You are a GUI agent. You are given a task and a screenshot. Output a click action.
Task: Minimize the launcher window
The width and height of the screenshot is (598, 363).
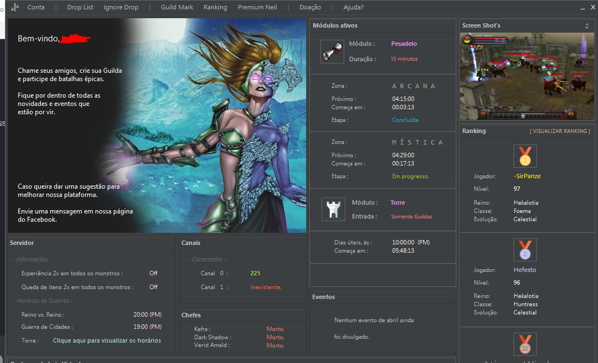[x=583, y=8]
